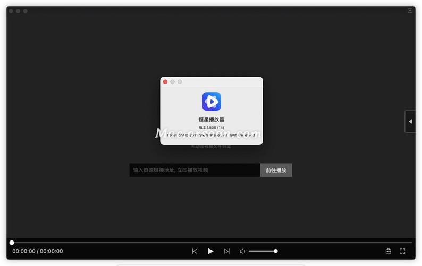Click the 恒星播放器 app logo in About dialog
The image size is (422, 266).
[x=211, y=101]
